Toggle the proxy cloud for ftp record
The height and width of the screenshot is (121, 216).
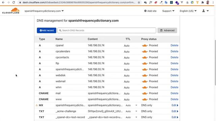click(x=145, y=64)
